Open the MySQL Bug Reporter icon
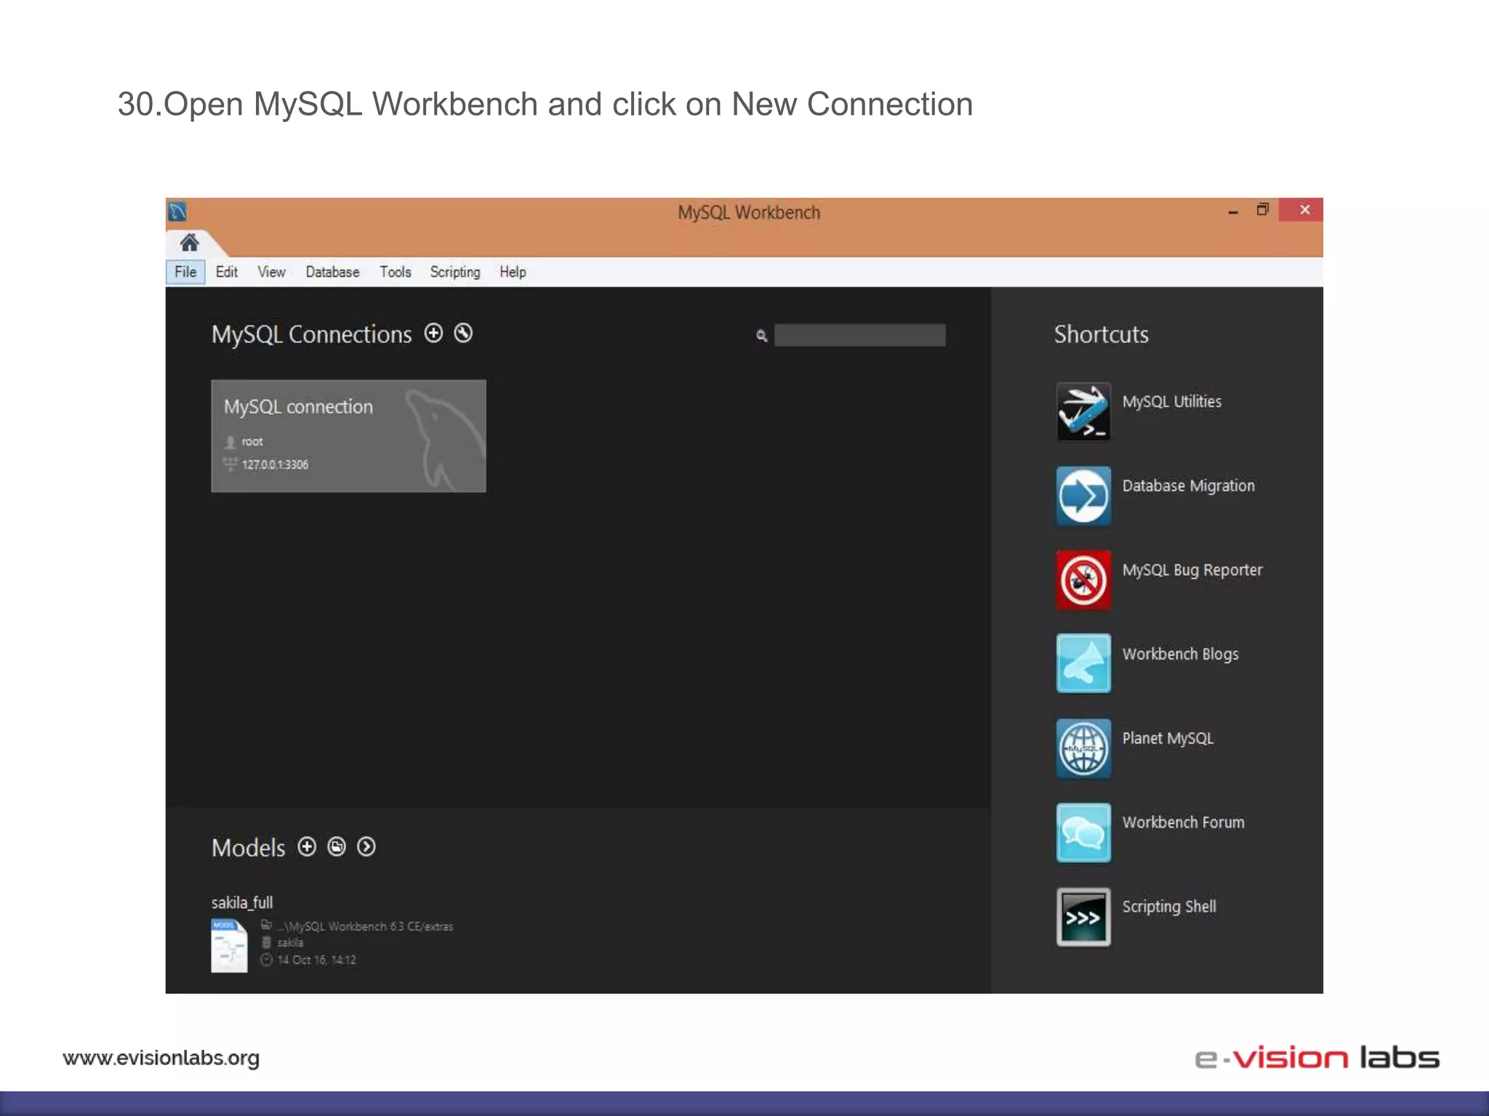1489x1116 pixels. (x=1083, y=580)
